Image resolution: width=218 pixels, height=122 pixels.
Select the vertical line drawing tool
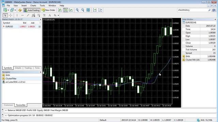(x=17, y=15)
